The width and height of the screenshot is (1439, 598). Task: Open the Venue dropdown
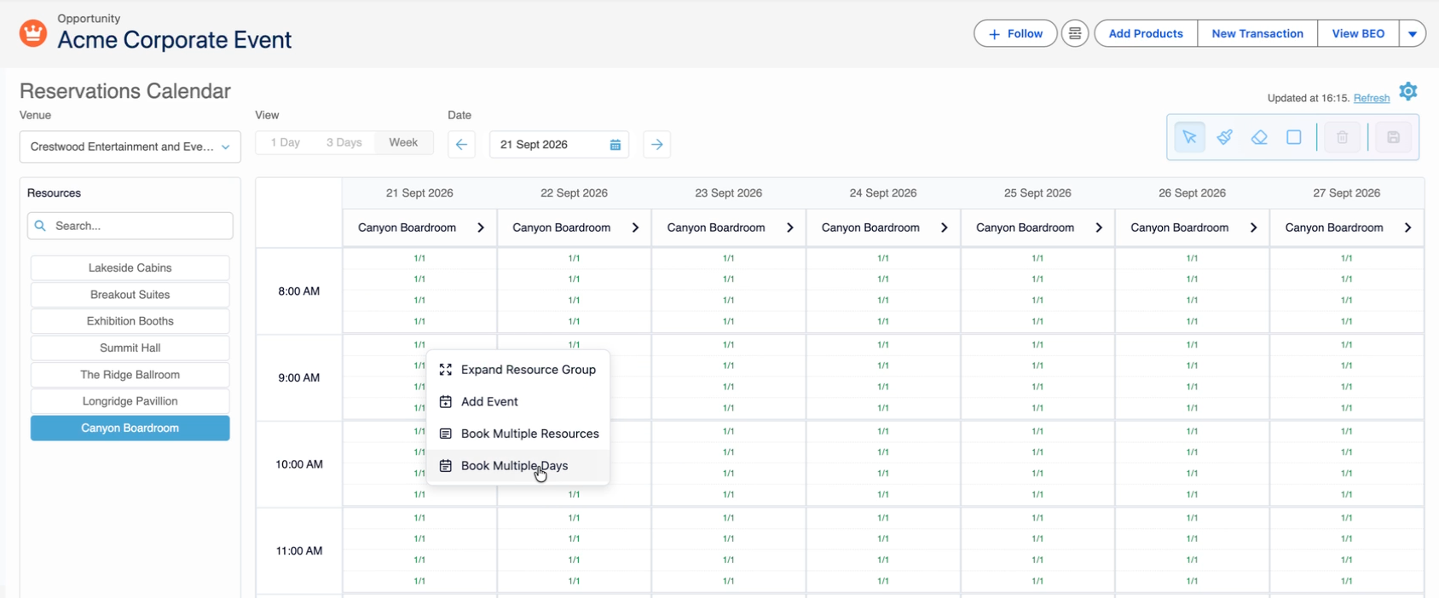[130, 147]
